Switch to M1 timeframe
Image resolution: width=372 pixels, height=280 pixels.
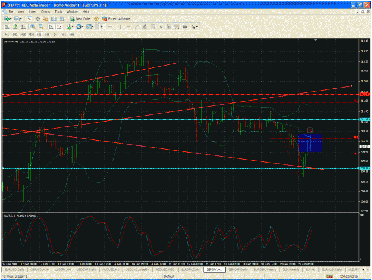[x=7, y=35]
